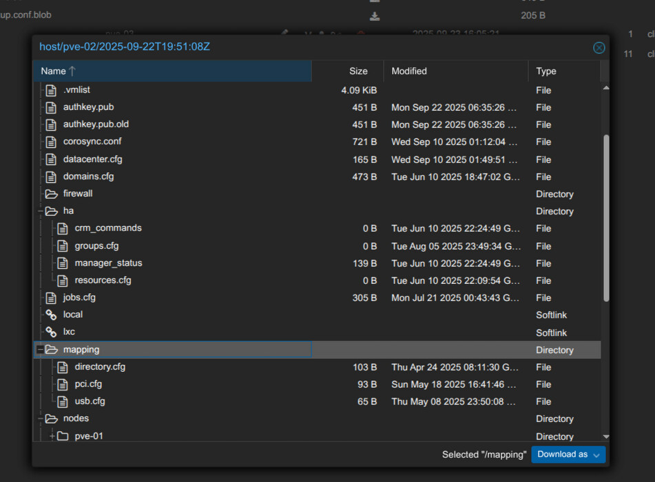The width and height of the screenshot is (655, 482).
Task: Click the download icon beside the 205 B blob
Action: (x=375, y=16)
